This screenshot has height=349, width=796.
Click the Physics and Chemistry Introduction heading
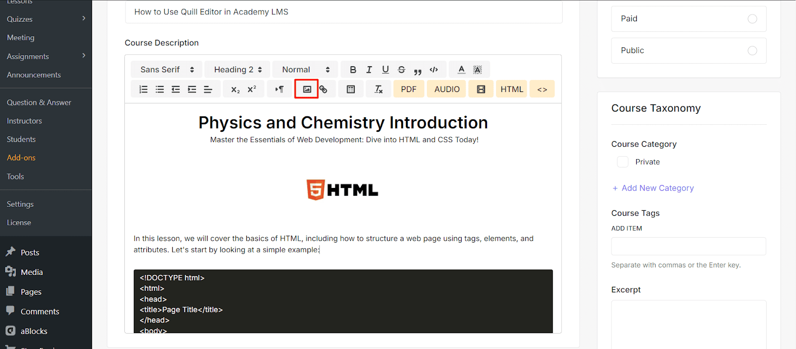[x=343, y=123]
